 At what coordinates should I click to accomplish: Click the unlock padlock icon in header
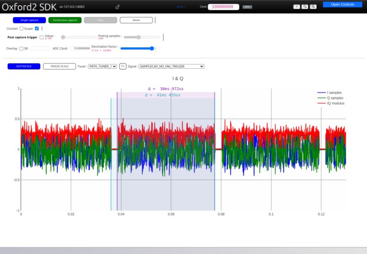[118, 7]
